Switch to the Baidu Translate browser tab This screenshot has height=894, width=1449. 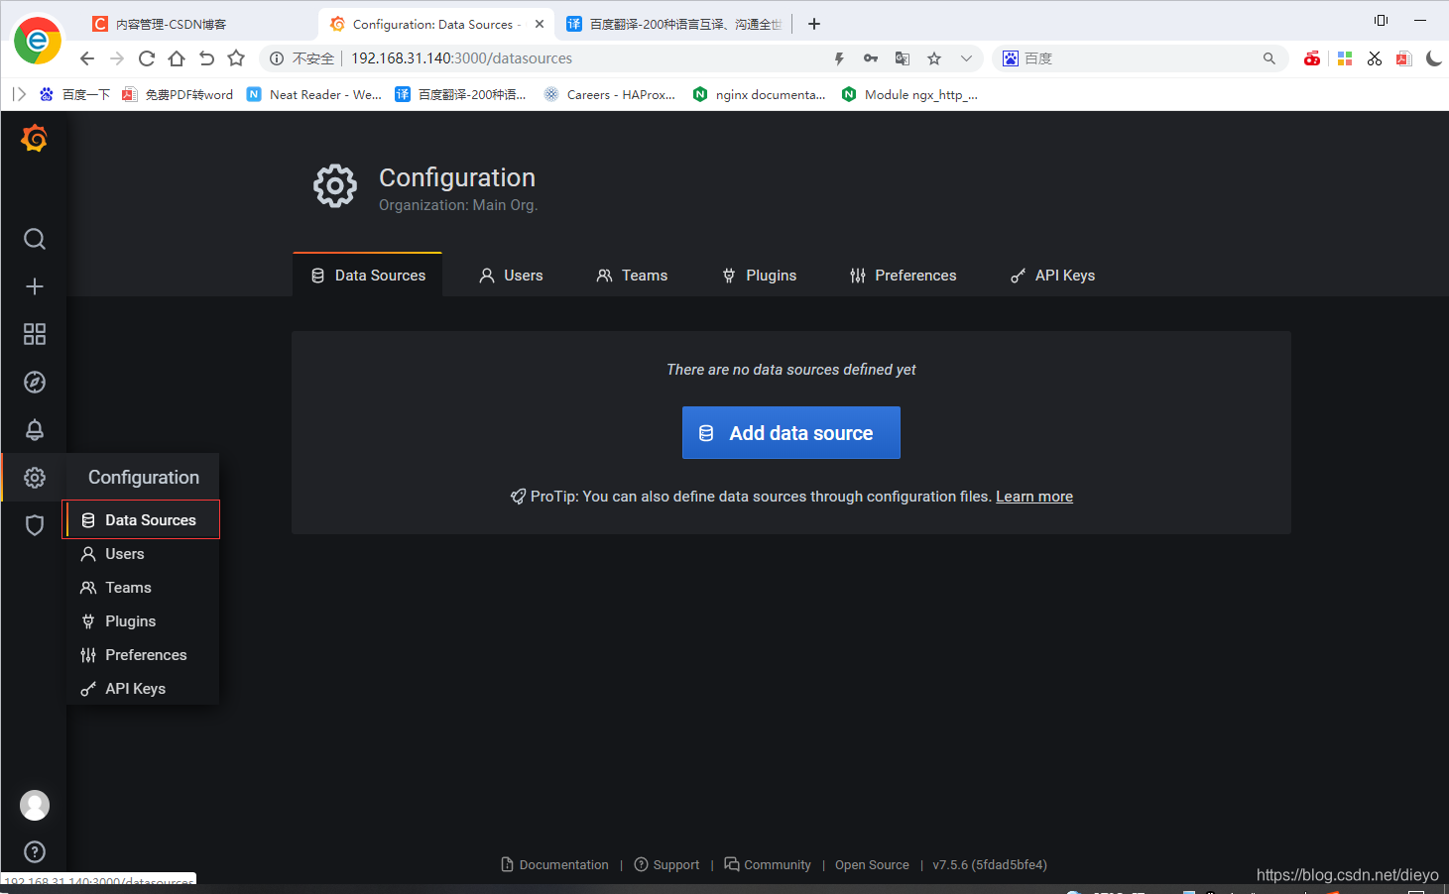click(674, 24)
